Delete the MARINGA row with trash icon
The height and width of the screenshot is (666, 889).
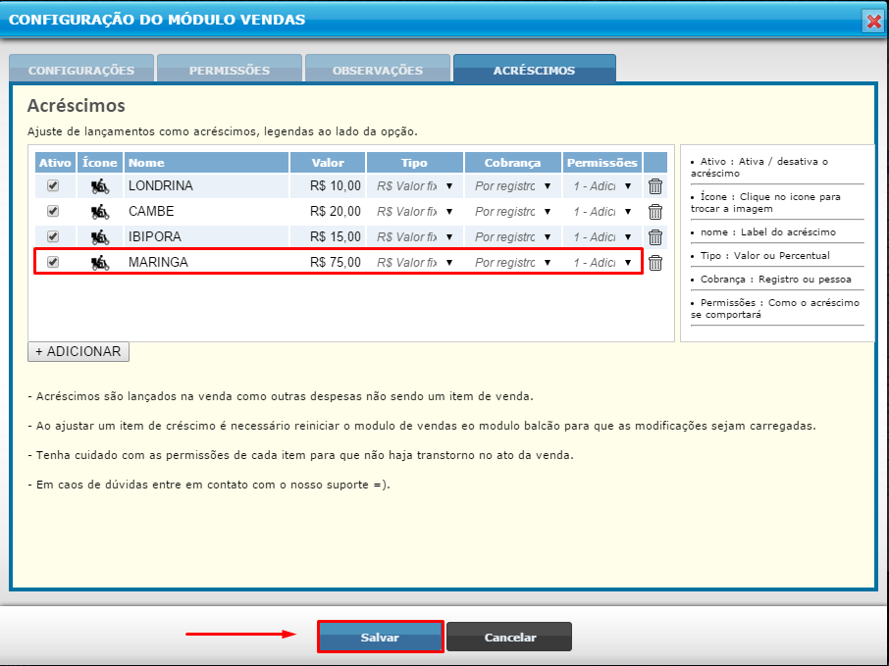tap(655, 263)
